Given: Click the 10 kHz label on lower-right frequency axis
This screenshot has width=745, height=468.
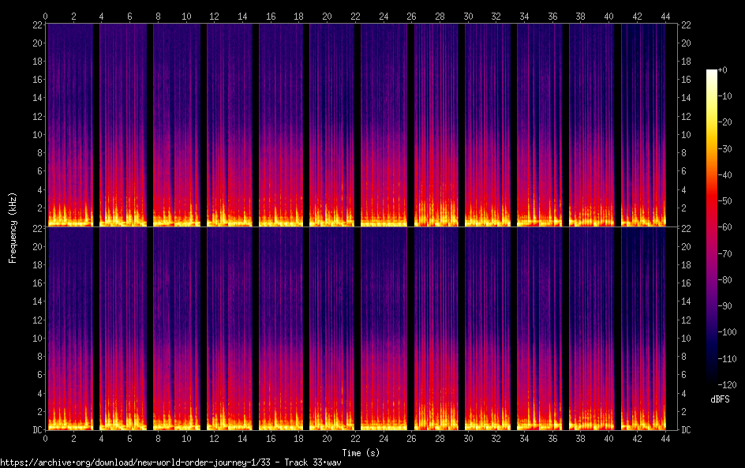Looking at the screenshot, I should coord(687,338).
